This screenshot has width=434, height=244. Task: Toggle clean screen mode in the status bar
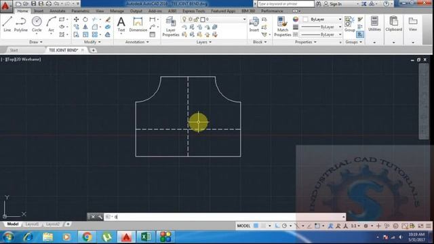click(420, 226)
